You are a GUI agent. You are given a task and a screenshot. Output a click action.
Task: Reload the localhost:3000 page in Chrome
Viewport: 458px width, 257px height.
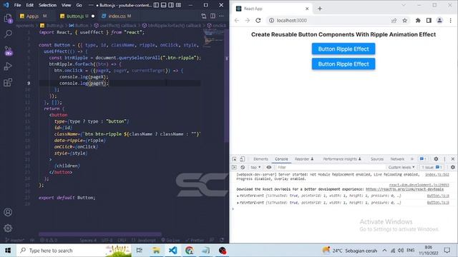[258, 21]
